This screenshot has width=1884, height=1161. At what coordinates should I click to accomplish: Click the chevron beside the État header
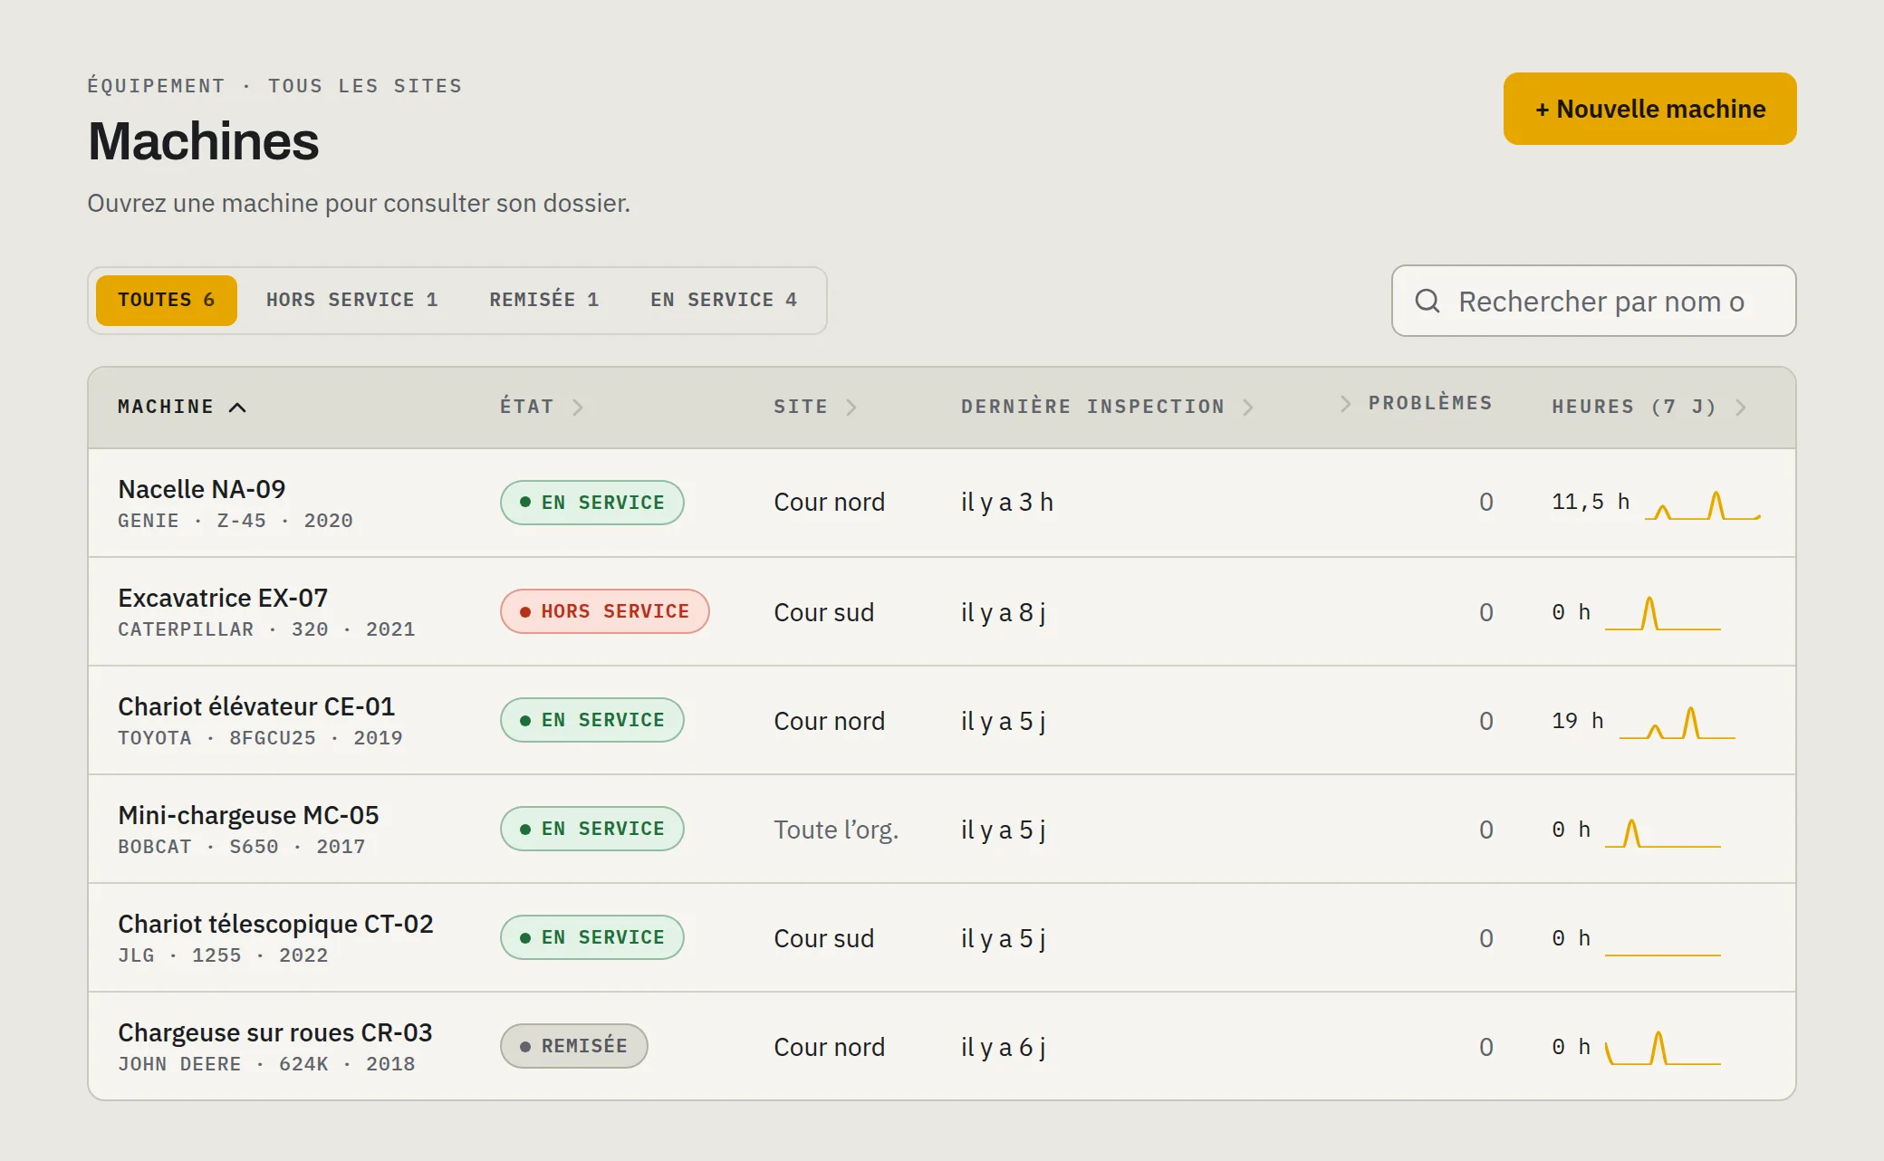pyautogui.click(x=578, y=408)
